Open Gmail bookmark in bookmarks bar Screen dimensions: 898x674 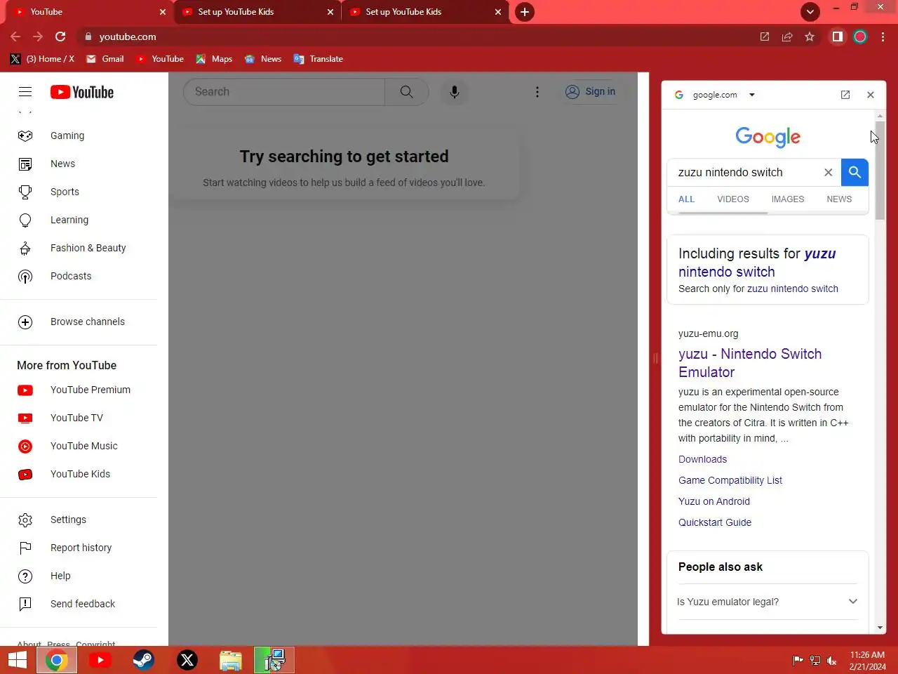pyautogui.click(x=105, y=59)
